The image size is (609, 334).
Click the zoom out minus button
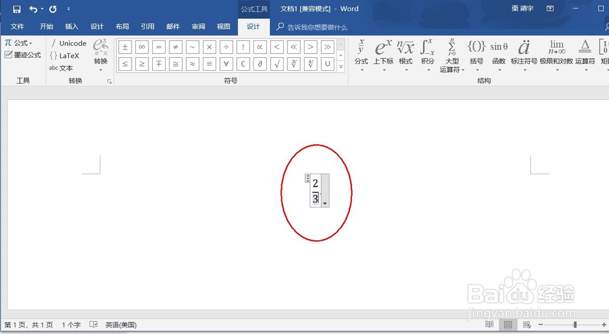pyautogui.click(x=540, y=324)
